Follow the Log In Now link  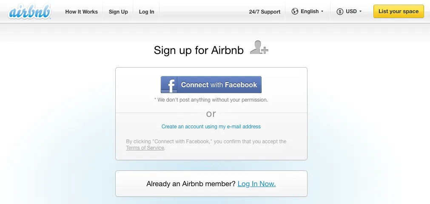tap(256, 184)
